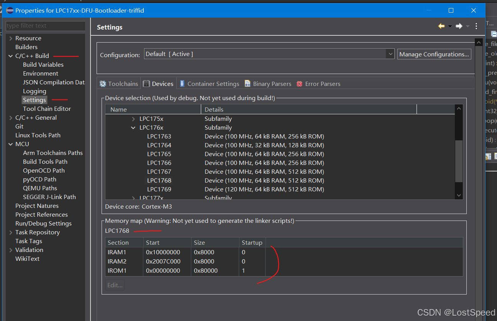Select the LPC1768 device row
Viewport: 497px width, 321px height.
click(280, 181)
